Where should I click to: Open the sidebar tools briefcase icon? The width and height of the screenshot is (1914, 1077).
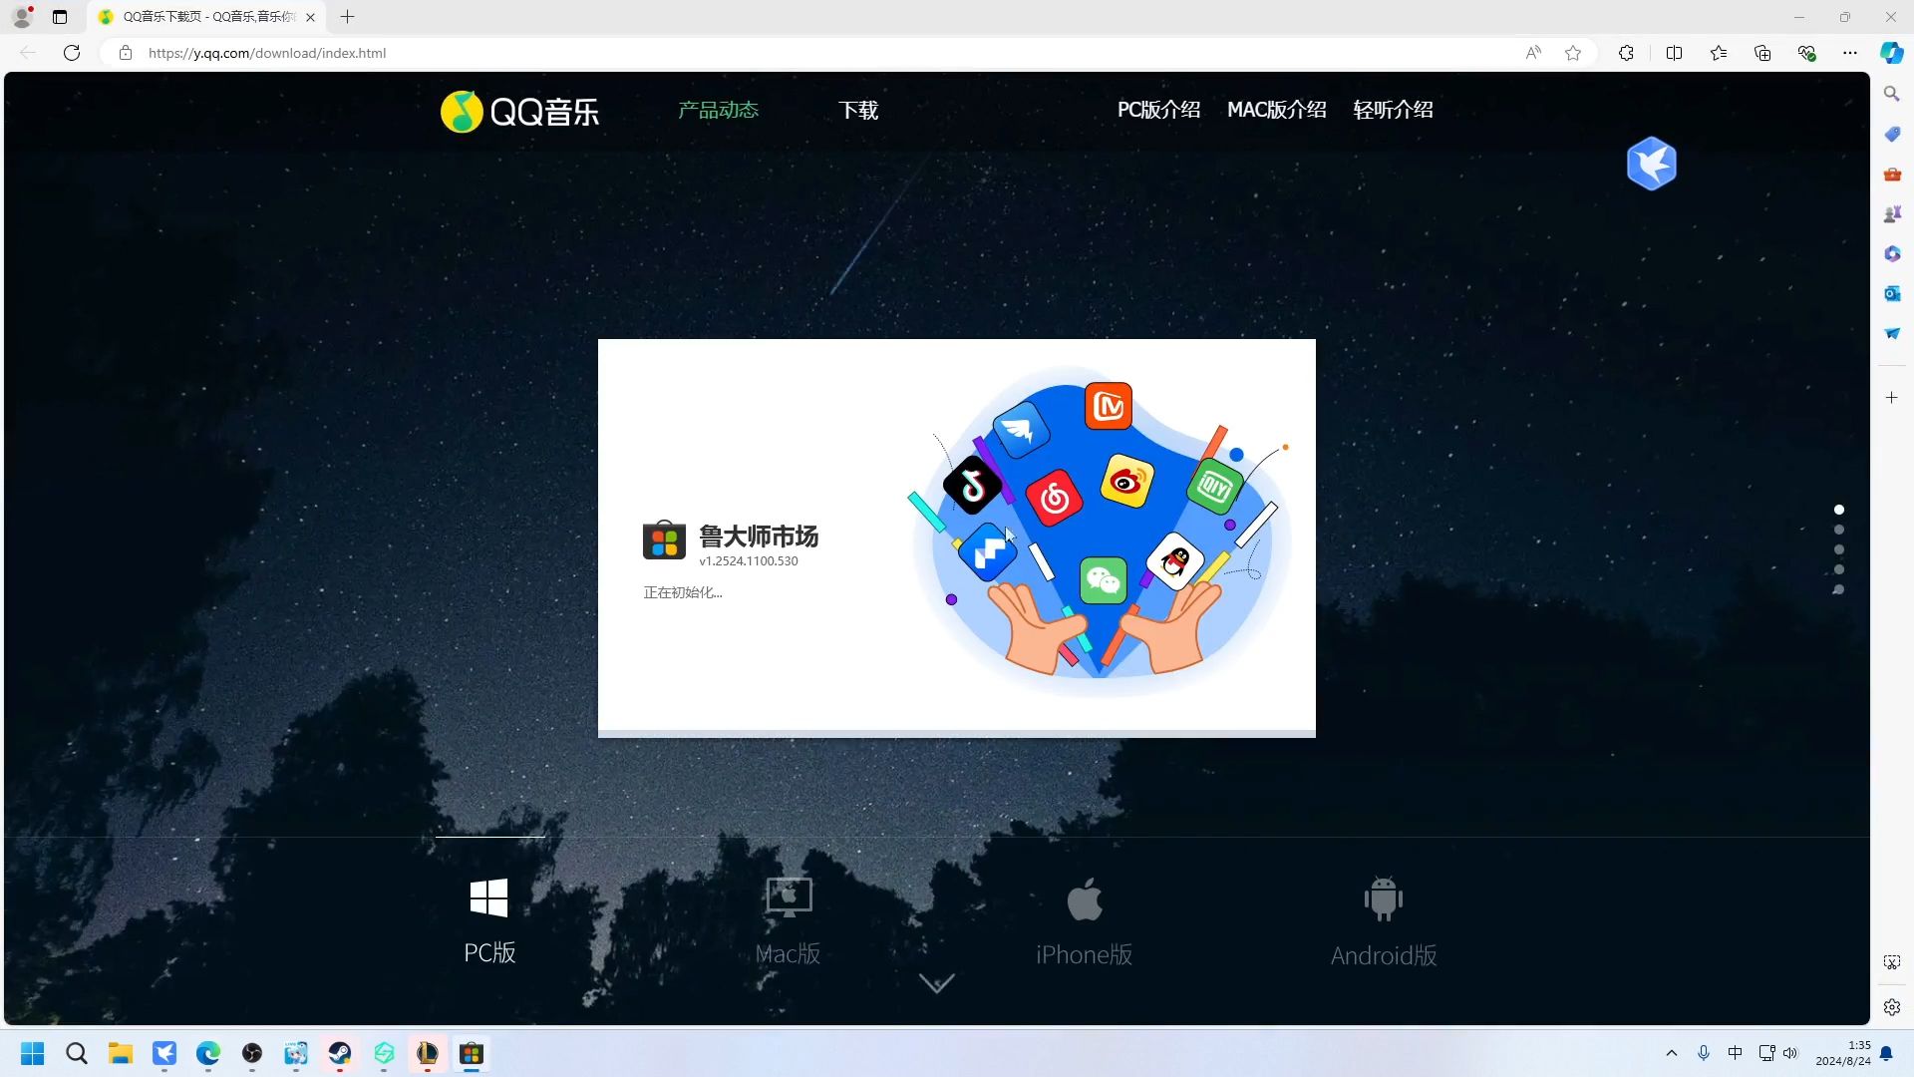tap(1892, 174)
